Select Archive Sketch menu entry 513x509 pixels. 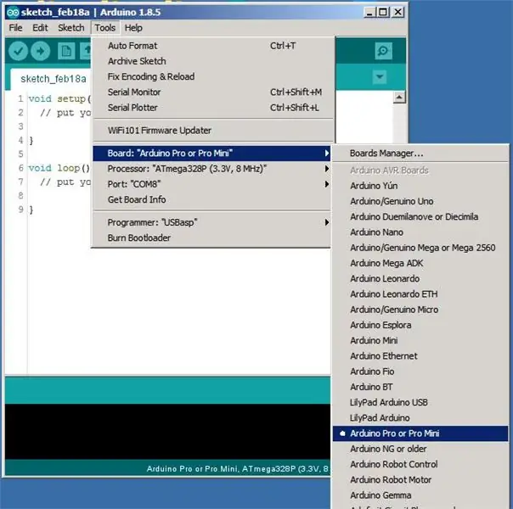[x=212, y=61]
